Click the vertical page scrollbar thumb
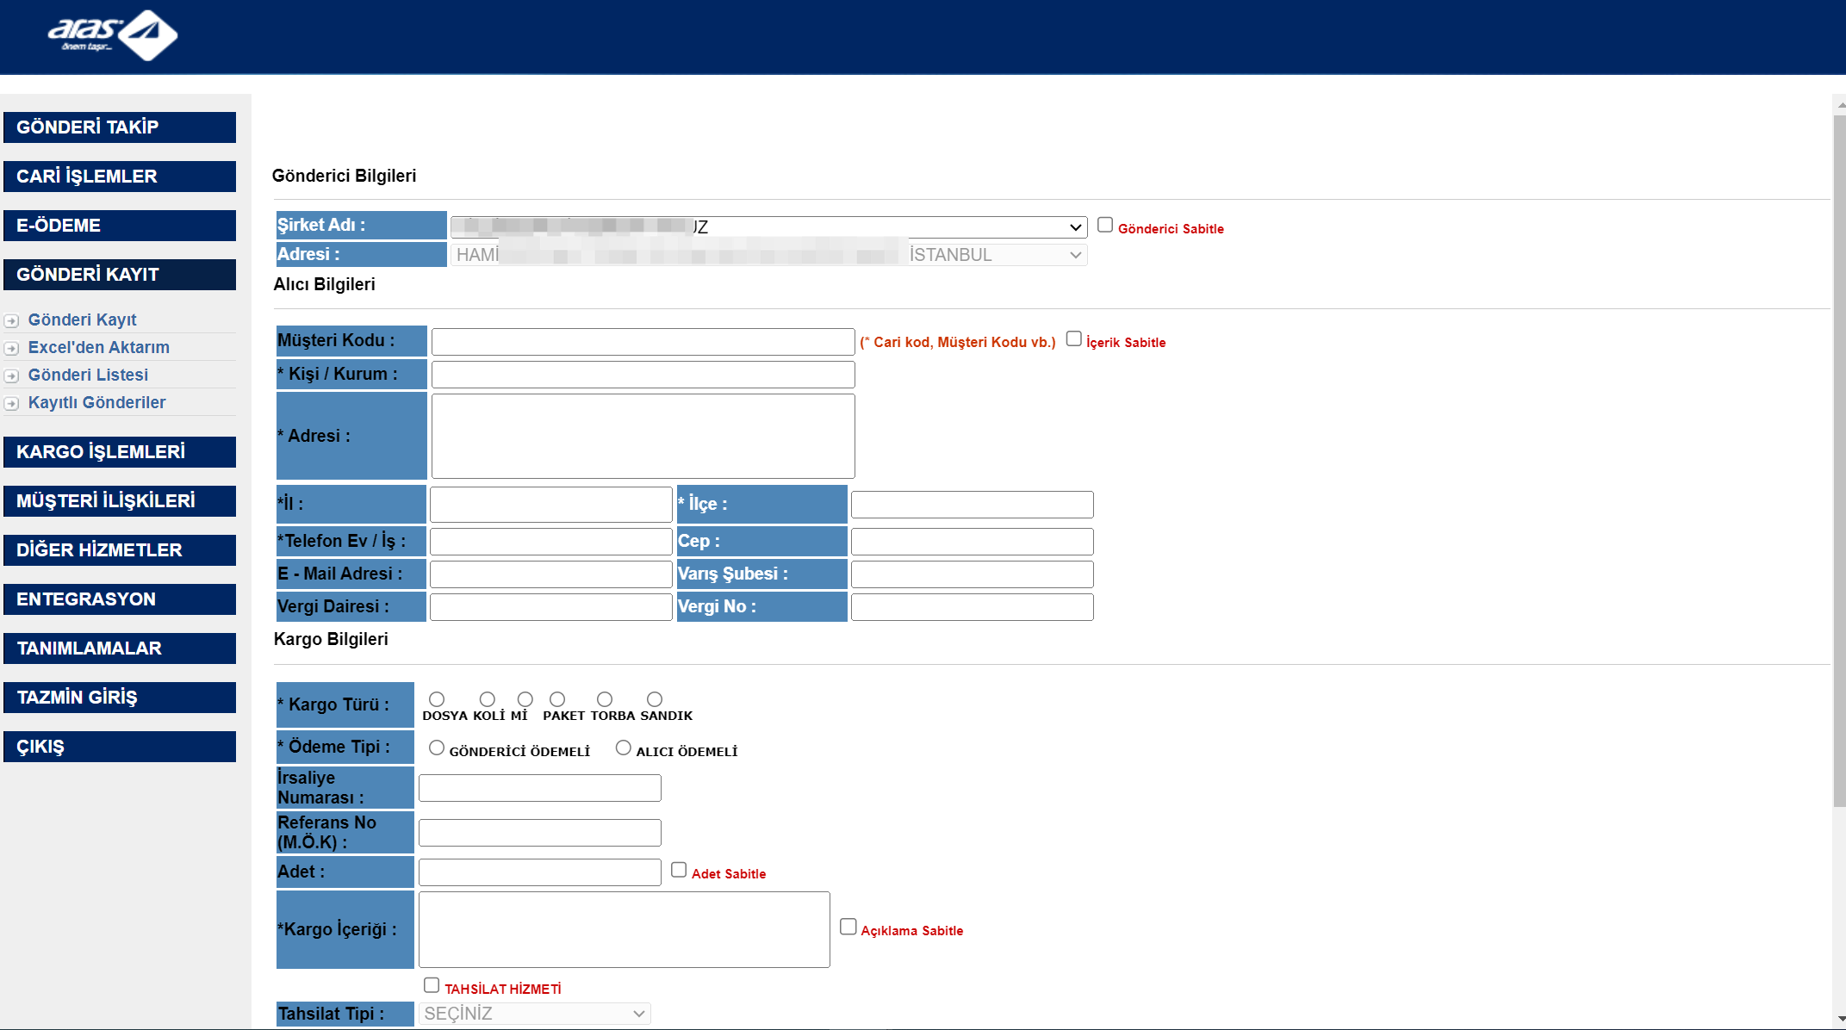The height and width of the screenshot is (1030, 1846). (1840, 461)
